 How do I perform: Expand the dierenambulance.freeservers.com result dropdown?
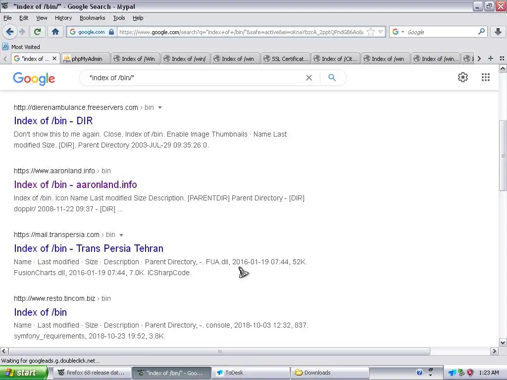coord(160,107)
